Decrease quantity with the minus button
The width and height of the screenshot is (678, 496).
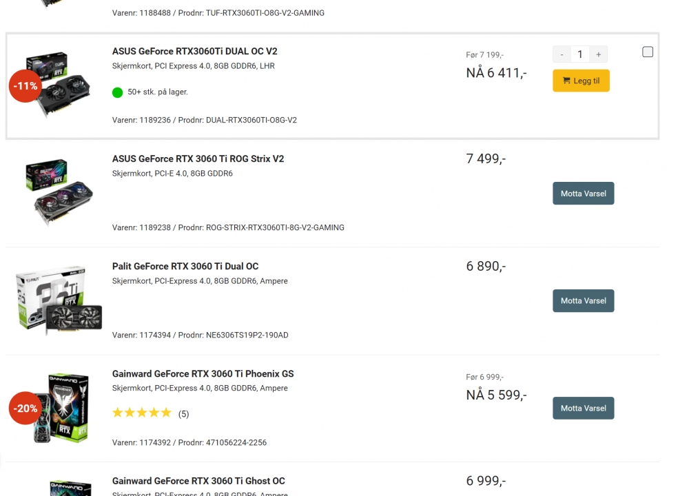pos(562,54)
